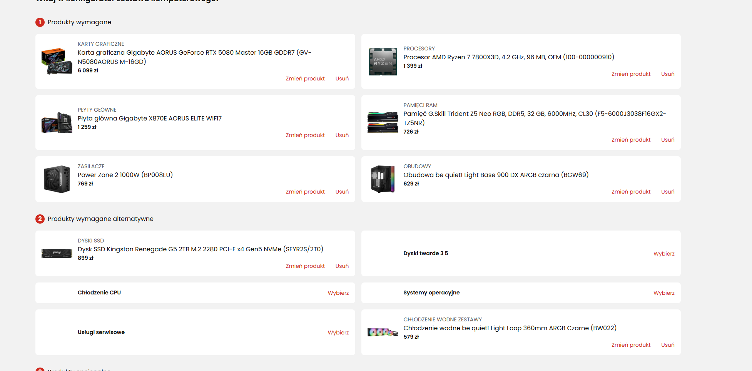
Task: Change the graphics card product
Action: [305, 79]
